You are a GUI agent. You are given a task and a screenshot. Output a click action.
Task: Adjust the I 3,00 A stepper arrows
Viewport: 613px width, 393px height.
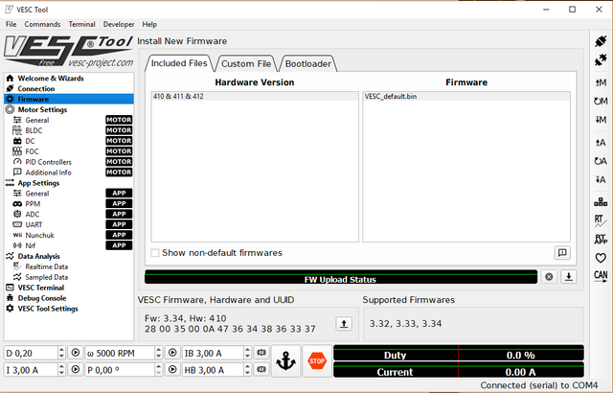pos(61,370)
